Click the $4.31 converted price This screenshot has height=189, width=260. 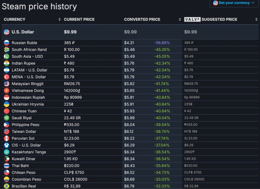[129, 43]
